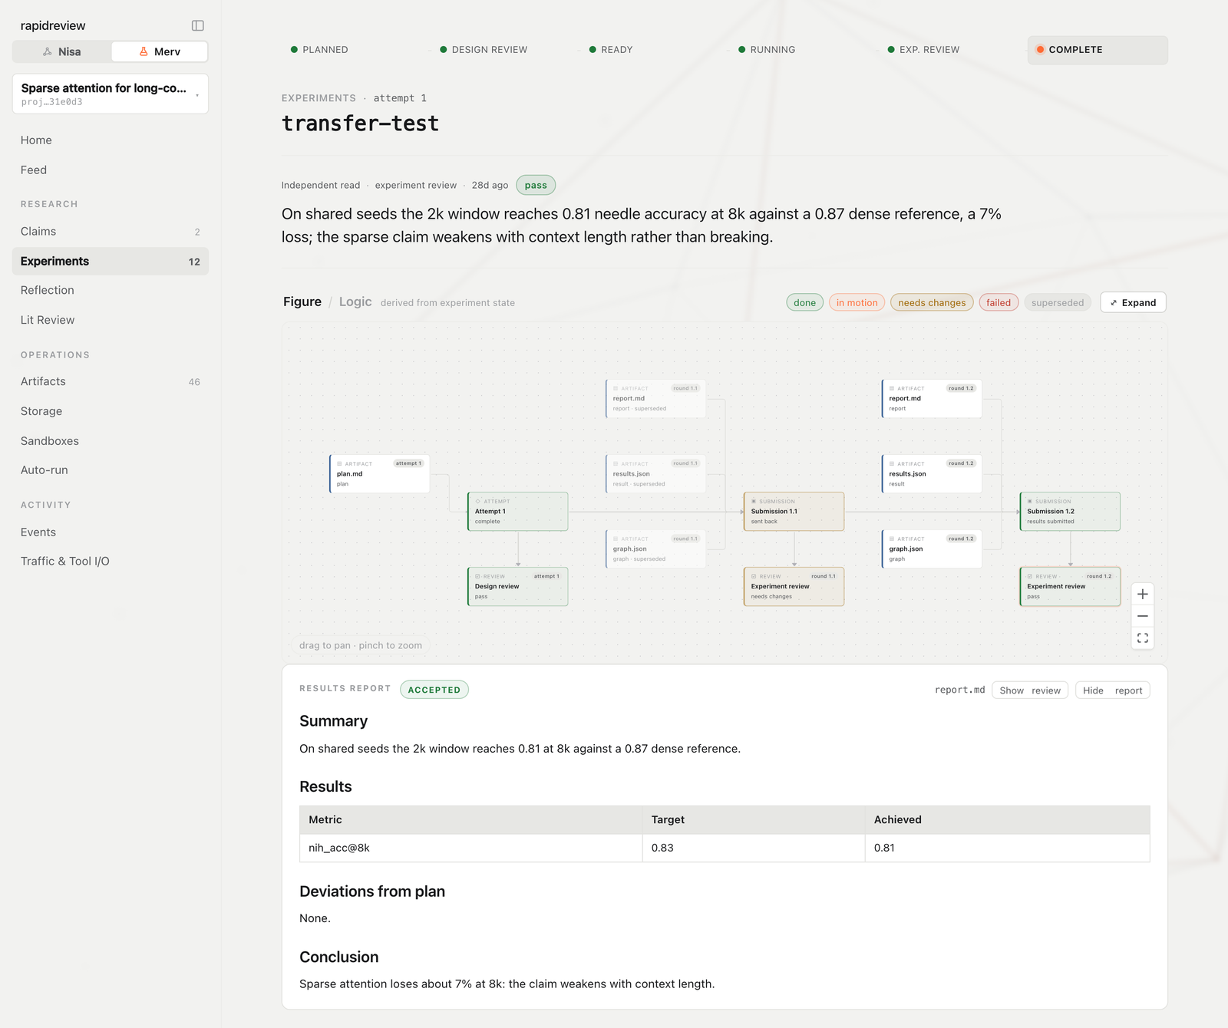Select the 0.83 target value
Viewport: 1228px width, 1028px height.
754,848
